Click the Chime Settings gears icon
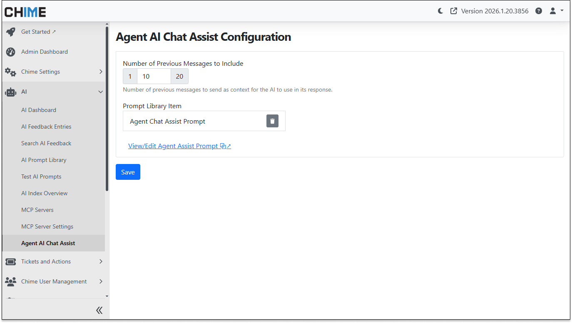572x323 pixels. coord(11,72)
